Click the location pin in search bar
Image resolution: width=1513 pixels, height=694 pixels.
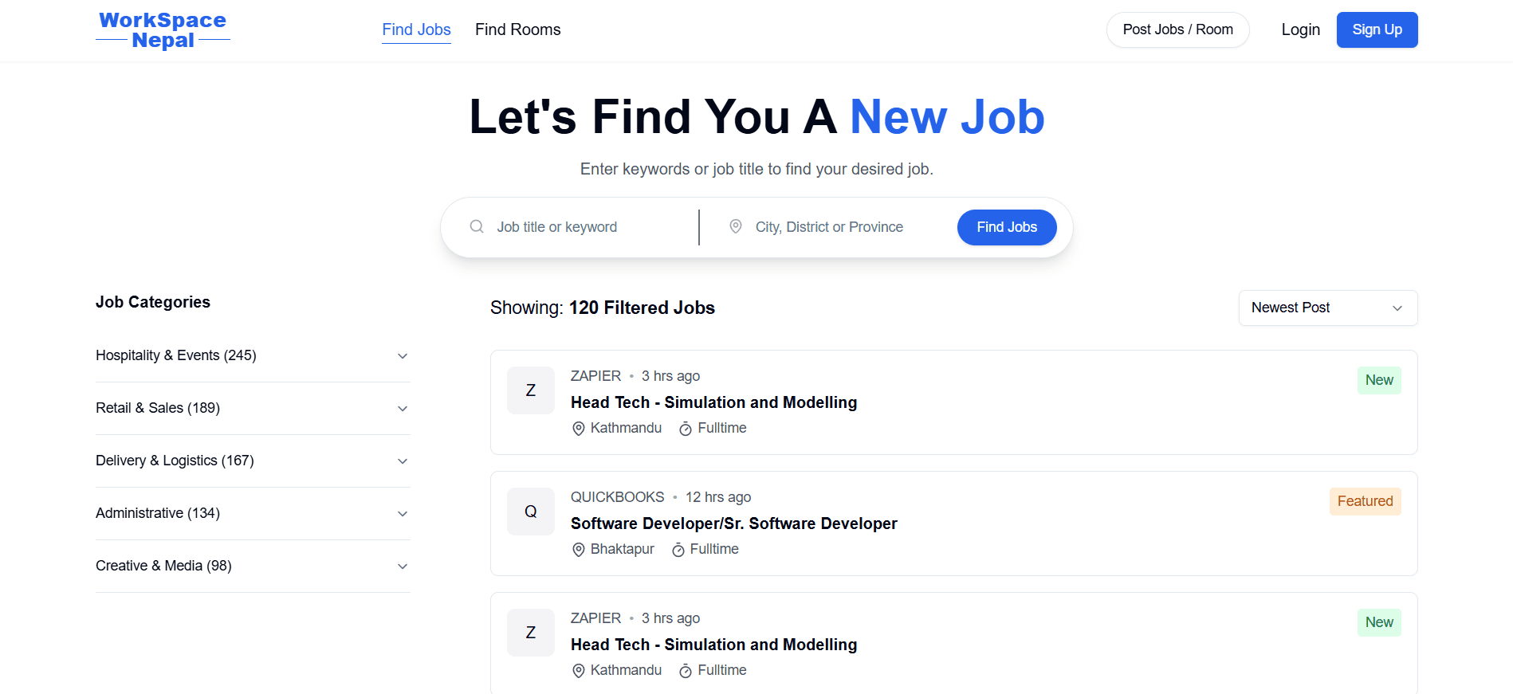click(736, 227)
